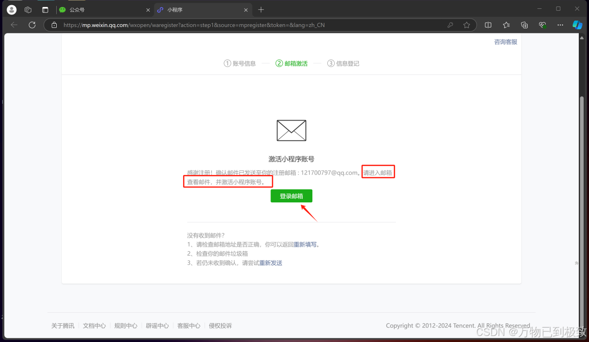This screenshot has width=589, height=342.
Task: Click the envelope mail icon
Action: click(x=291, y=130)
